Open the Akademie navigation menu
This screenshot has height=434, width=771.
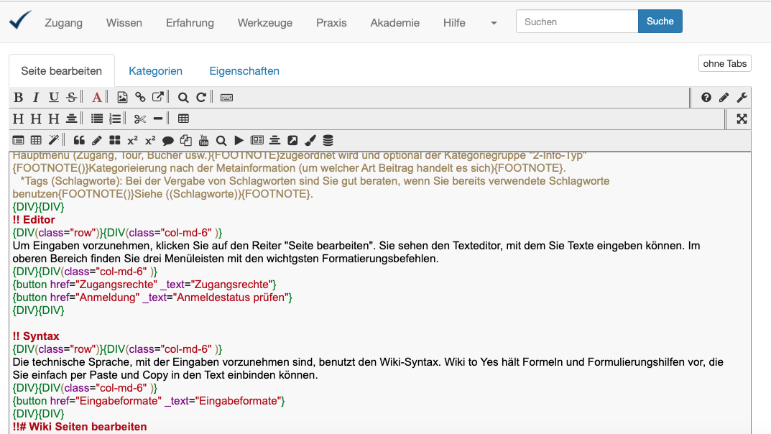pyautogui.click(x=394, y=23)
